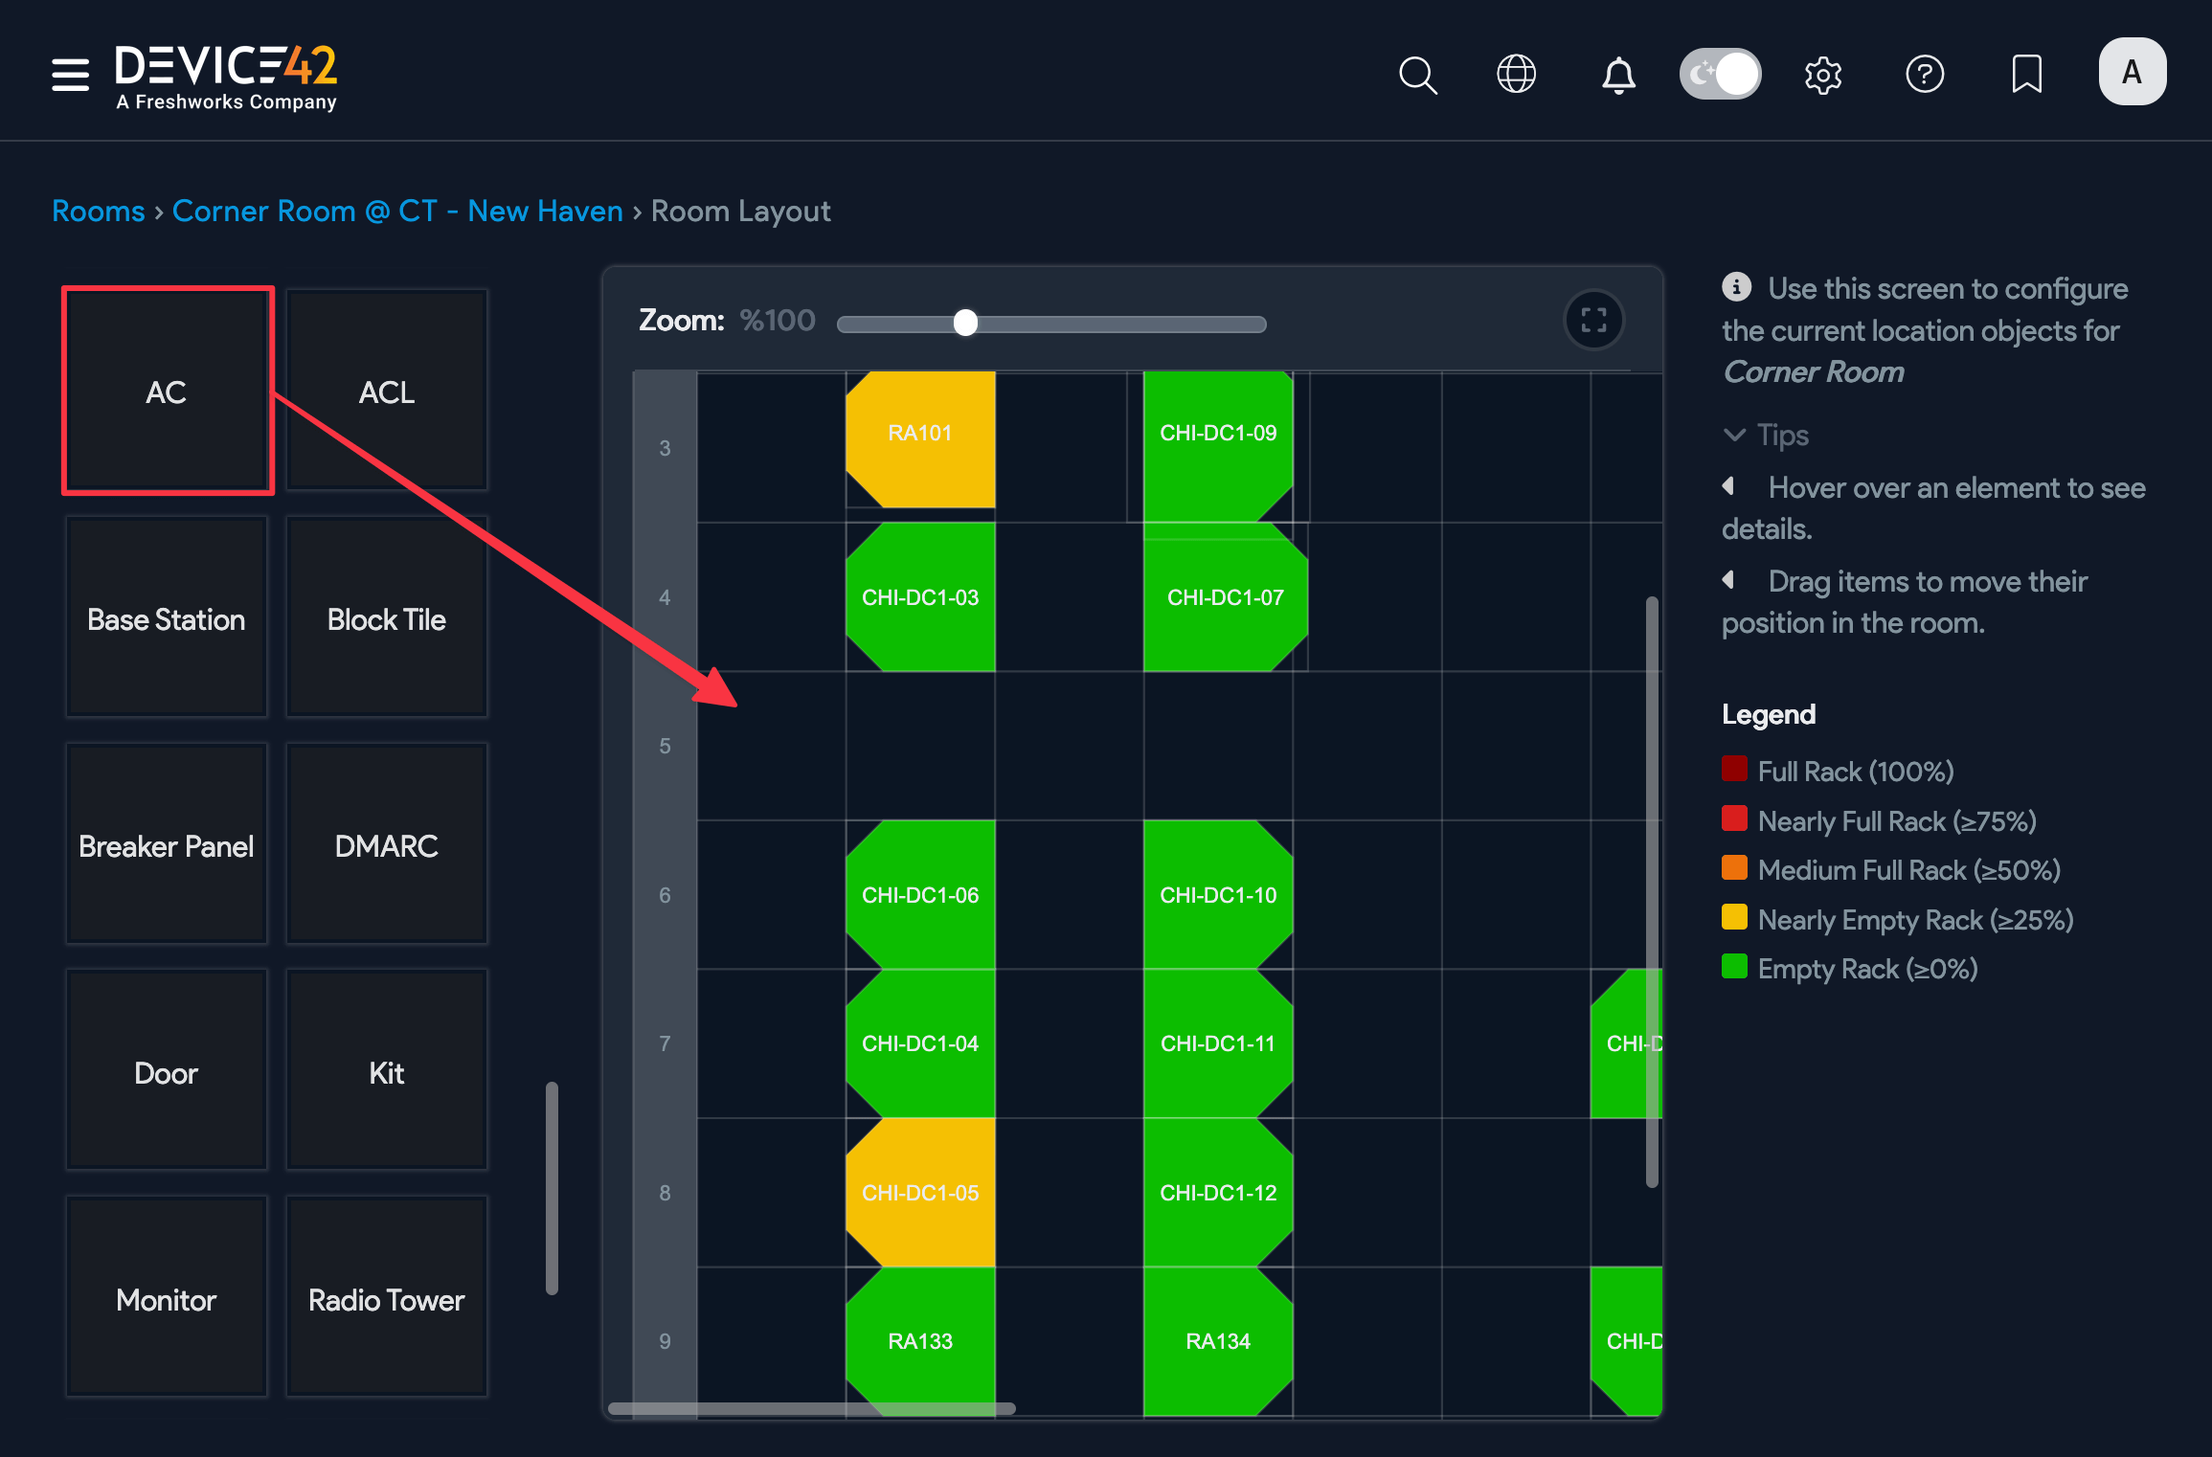Select the AC palette item

tap(167, 392)
